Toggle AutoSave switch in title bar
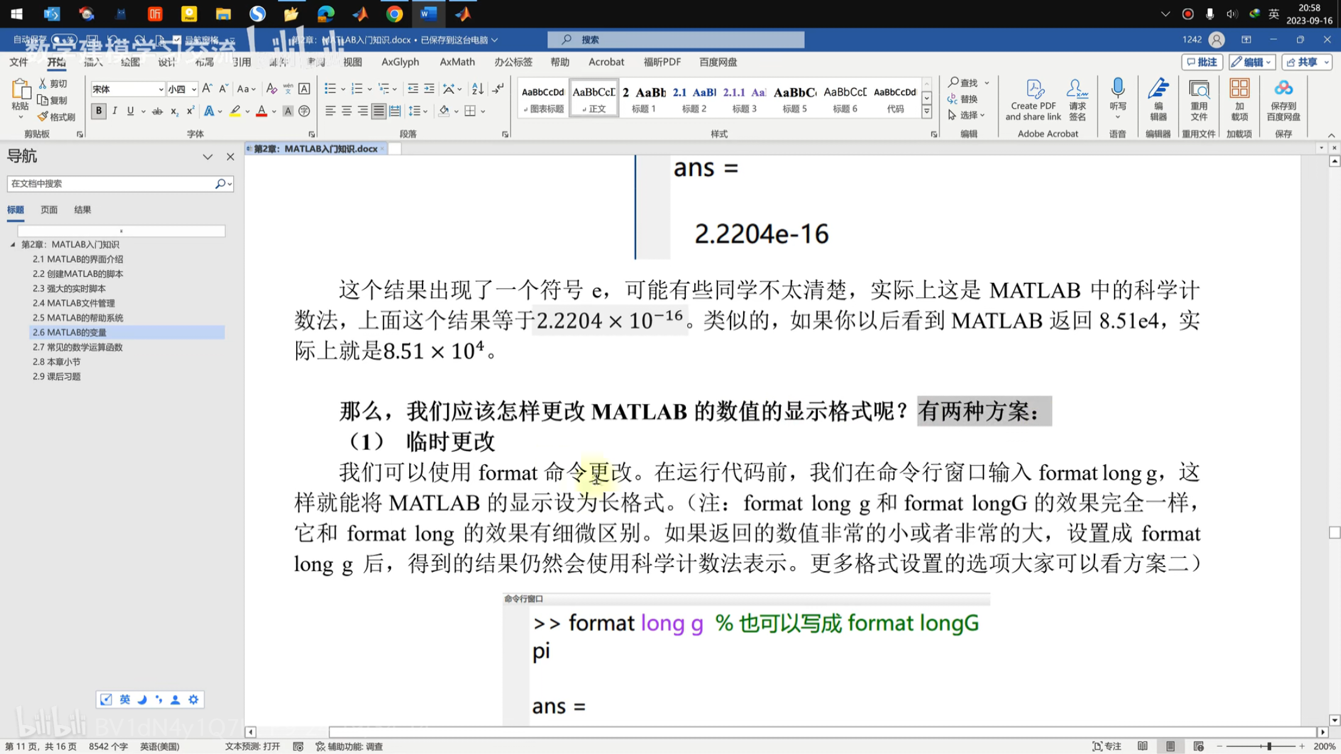The width and height of the screenshot is (1341, 754). 63,40
